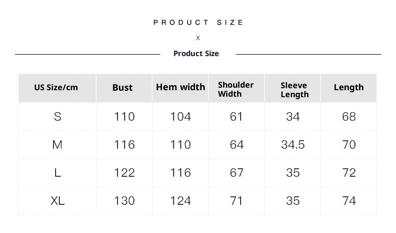This screenshot has height=233, width=396.
Task: Select the 104 hem width value
Action: pos(180,117)
